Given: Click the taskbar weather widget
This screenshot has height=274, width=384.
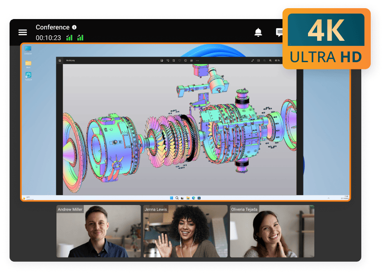Looking at the screenshot, I should tap(28, 198).
